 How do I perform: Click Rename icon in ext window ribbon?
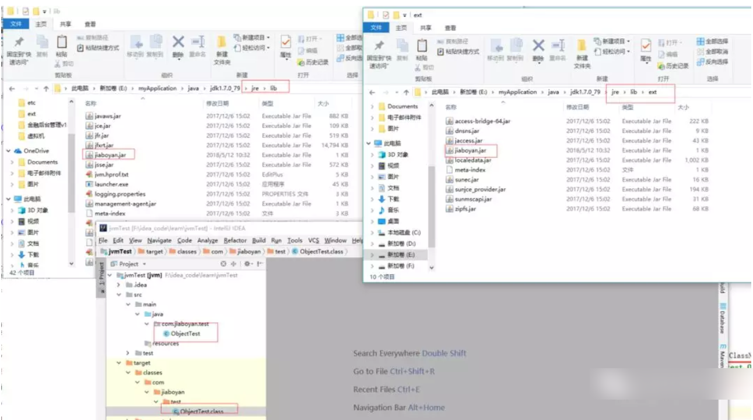(559, 45)
